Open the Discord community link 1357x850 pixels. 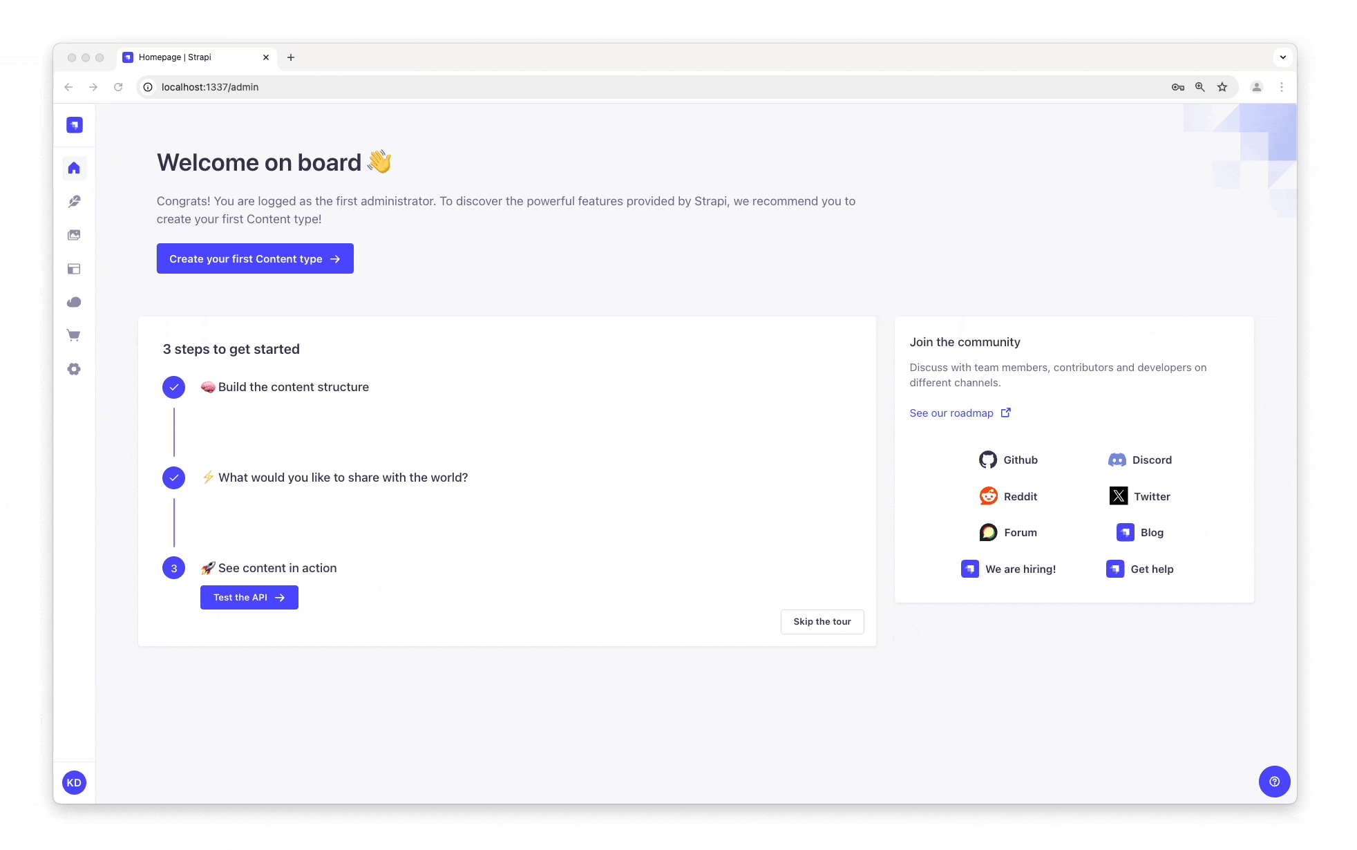point(1140,460)
